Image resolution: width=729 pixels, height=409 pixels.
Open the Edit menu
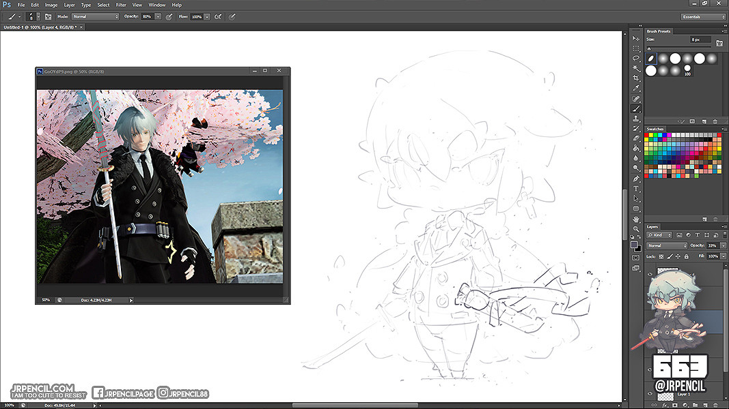click(35, 5)
